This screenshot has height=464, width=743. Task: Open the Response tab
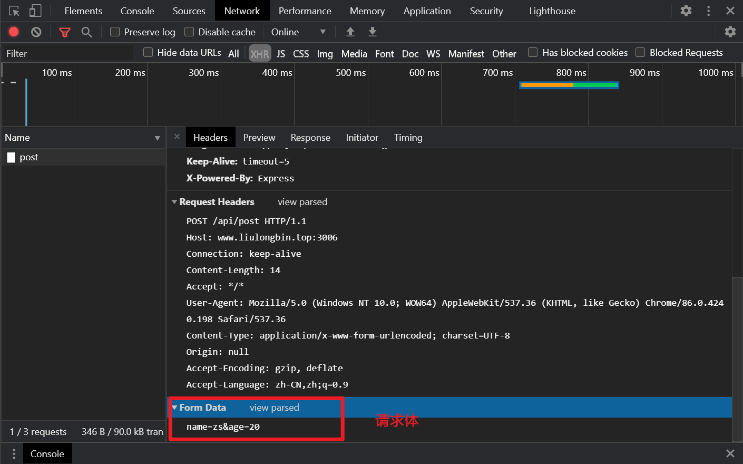point(310,138)
